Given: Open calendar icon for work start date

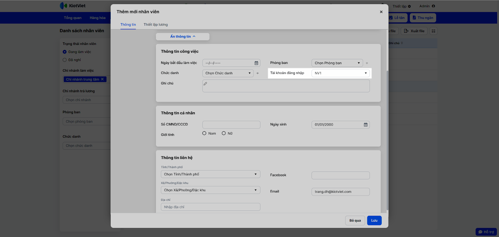Looking at the screenshot, I should [x=256, y=63].
